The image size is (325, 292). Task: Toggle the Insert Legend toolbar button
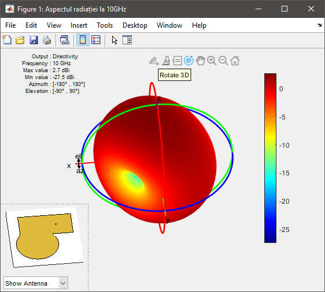point(96,40)
